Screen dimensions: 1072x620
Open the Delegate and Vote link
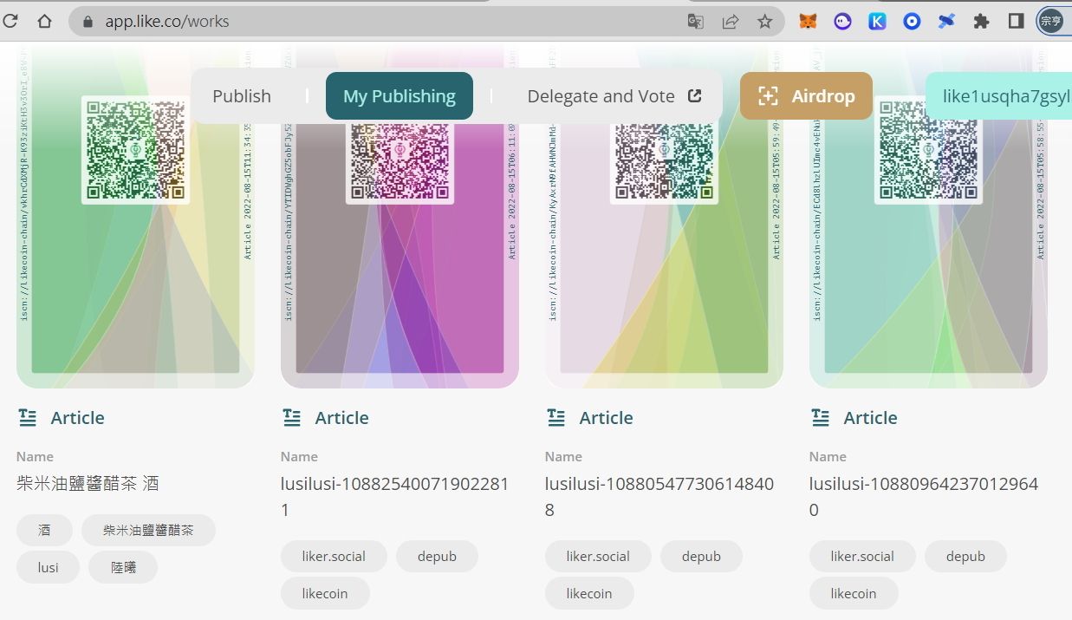point(614,96)
